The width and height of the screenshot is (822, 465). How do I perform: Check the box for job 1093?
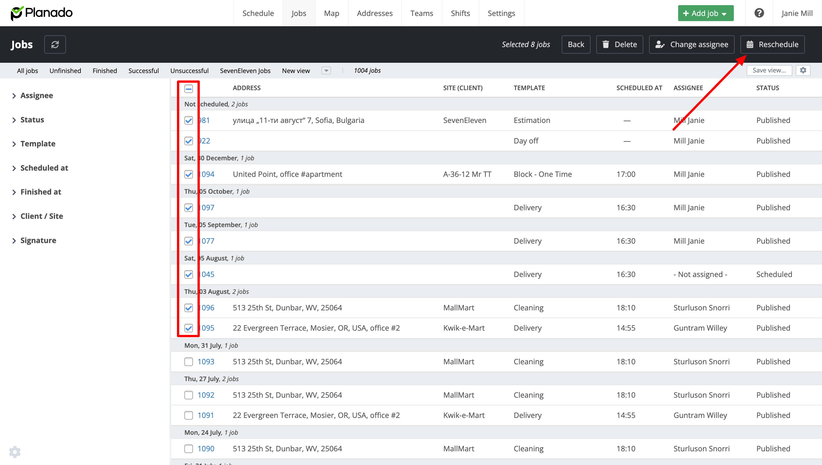(x=188, y=361)
